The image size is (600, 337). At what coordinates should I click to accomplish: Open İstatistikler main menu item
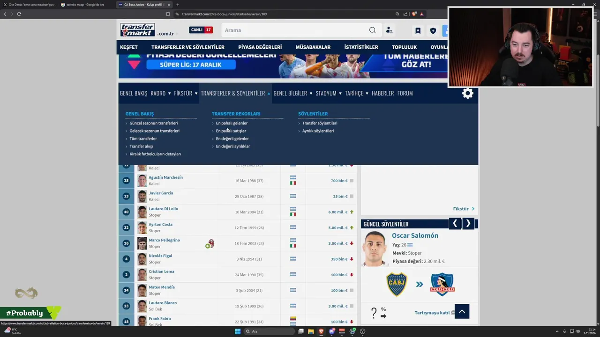pos(361,47)
